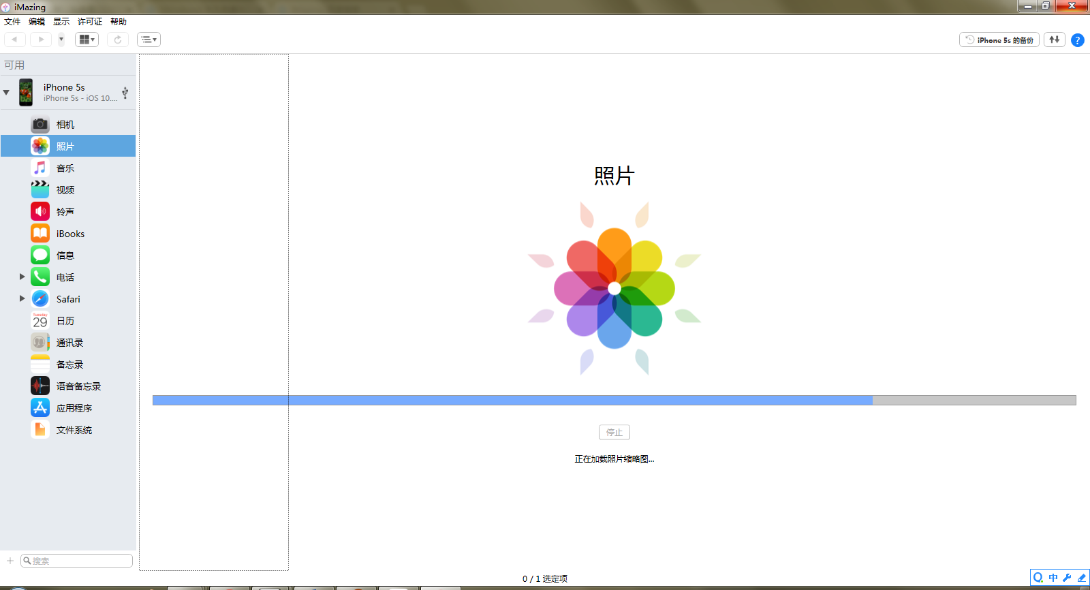Click the photo loading progress bar
The height and width of the screenshot is (590, 1090).
614,400
